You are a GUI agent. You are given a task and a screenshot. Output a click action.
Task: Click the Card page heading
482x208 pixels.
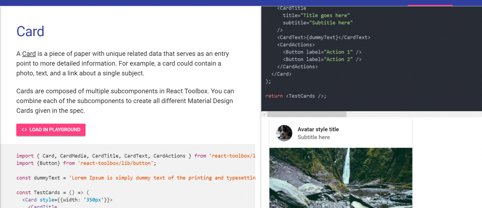30,31
